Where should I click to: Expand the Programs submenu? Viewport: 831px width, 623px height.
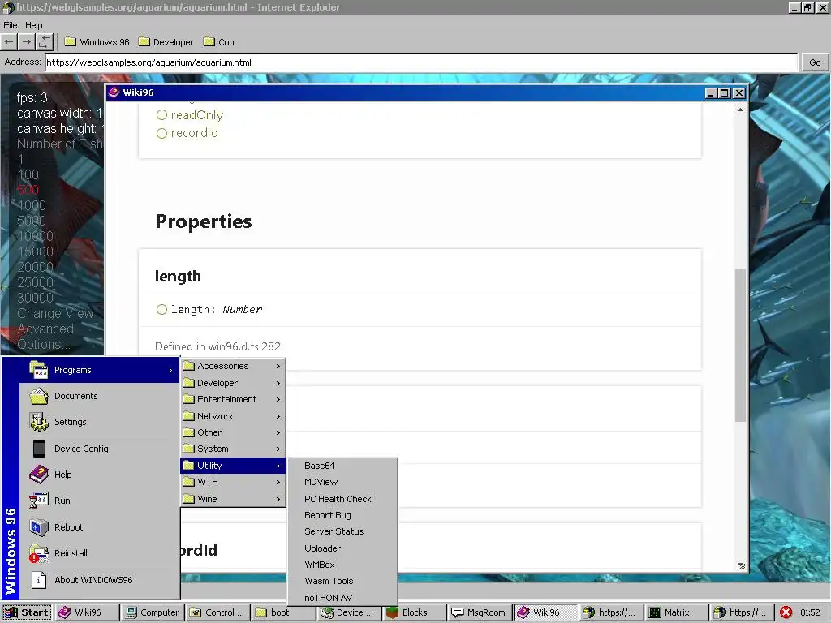[x=100, y=370]
